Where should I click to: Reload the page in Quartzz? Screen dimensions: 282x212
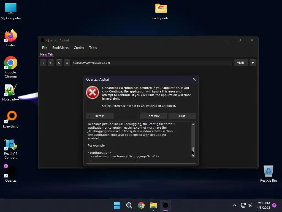point(59,63)
